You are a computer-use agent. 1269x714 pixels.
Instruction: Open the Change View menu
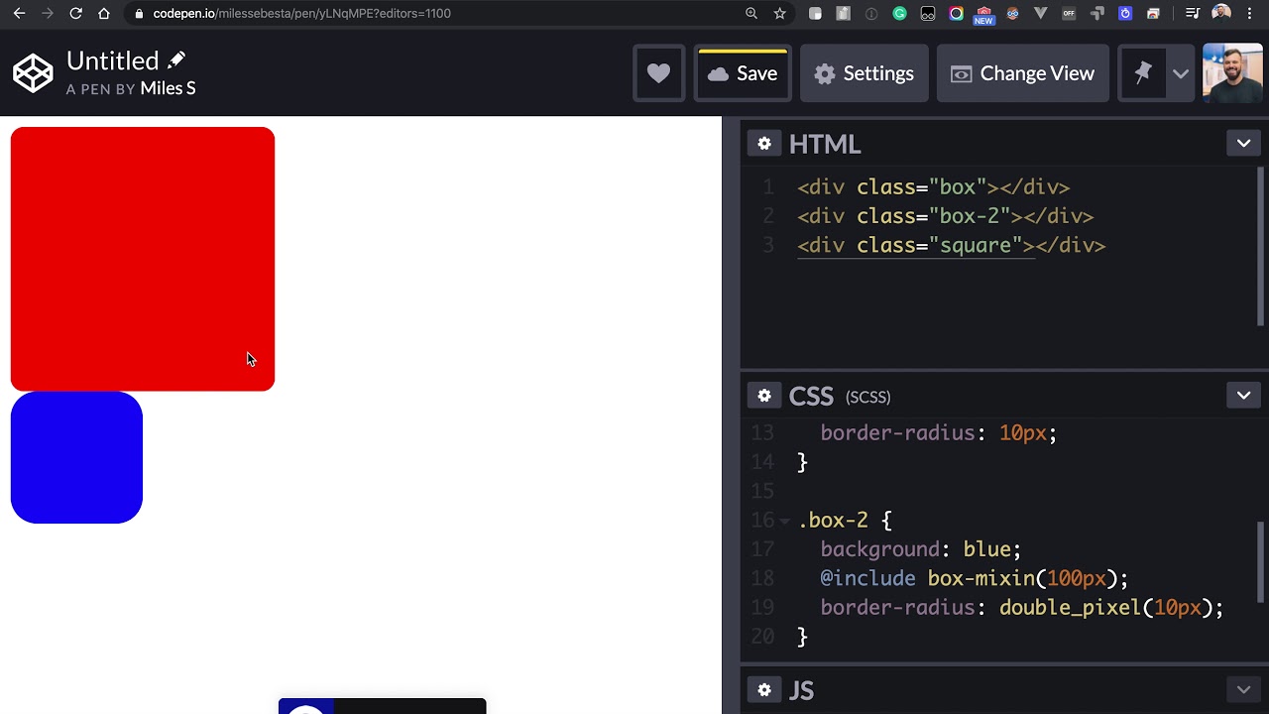[1023, 73]
